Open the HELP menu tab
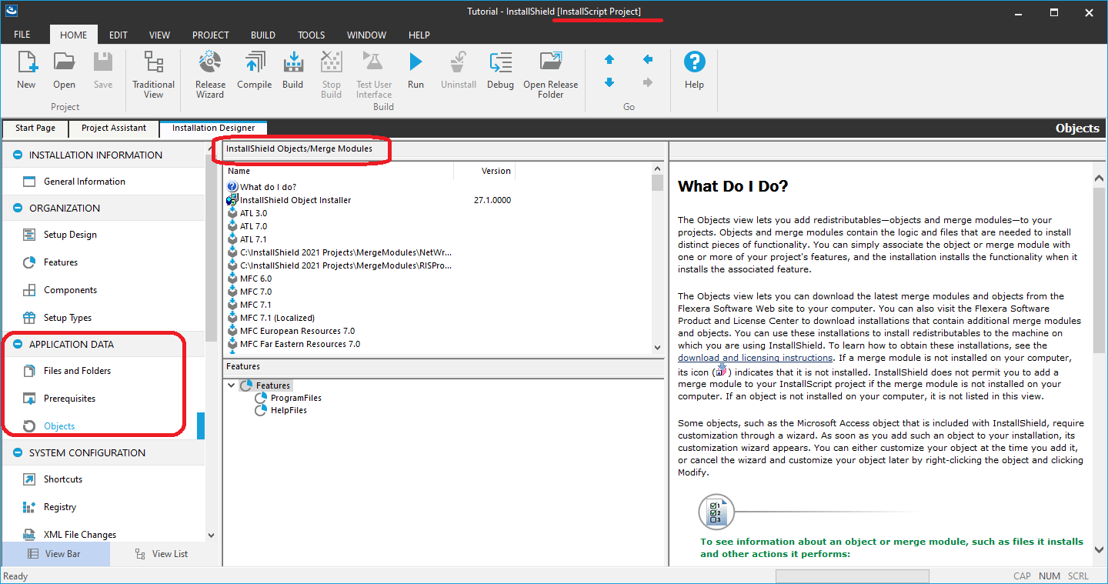The image size is (1108, 584). click(x=419, y=35)
